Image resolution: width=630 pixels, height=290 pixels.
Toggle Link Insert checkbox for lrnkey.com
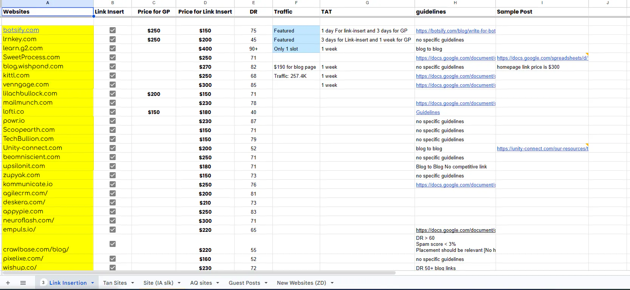(113, 39)
